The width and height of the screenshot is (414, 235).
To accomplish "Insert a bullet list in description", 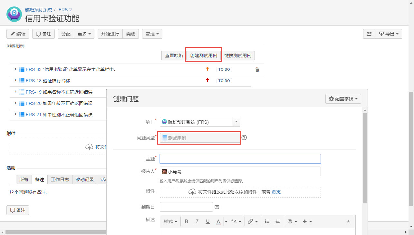I will [267, 221].
